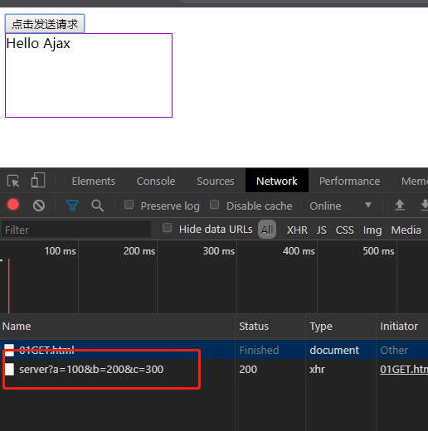This screenshot has height=431, width=428.
Task: Filter requests by Img
Action: point(372,230)
